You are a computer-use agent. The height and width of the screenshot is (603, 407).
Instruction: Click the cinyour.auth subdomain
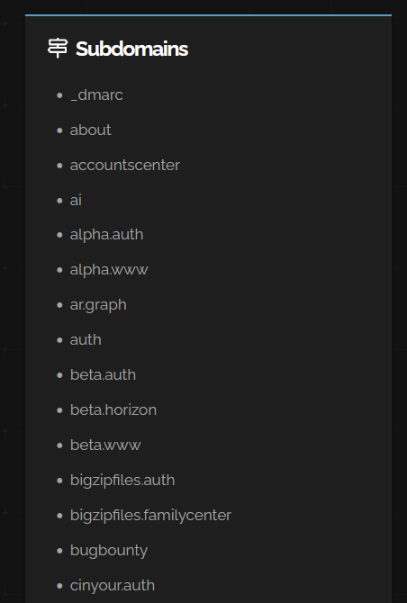pos(113,585)
